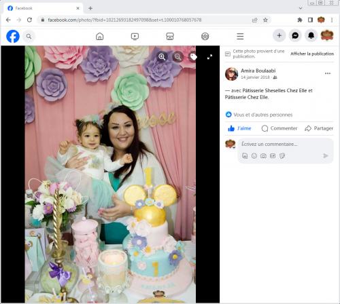Open the Marketplace icon
Screen dimensions: 340x304
point(170,36)
